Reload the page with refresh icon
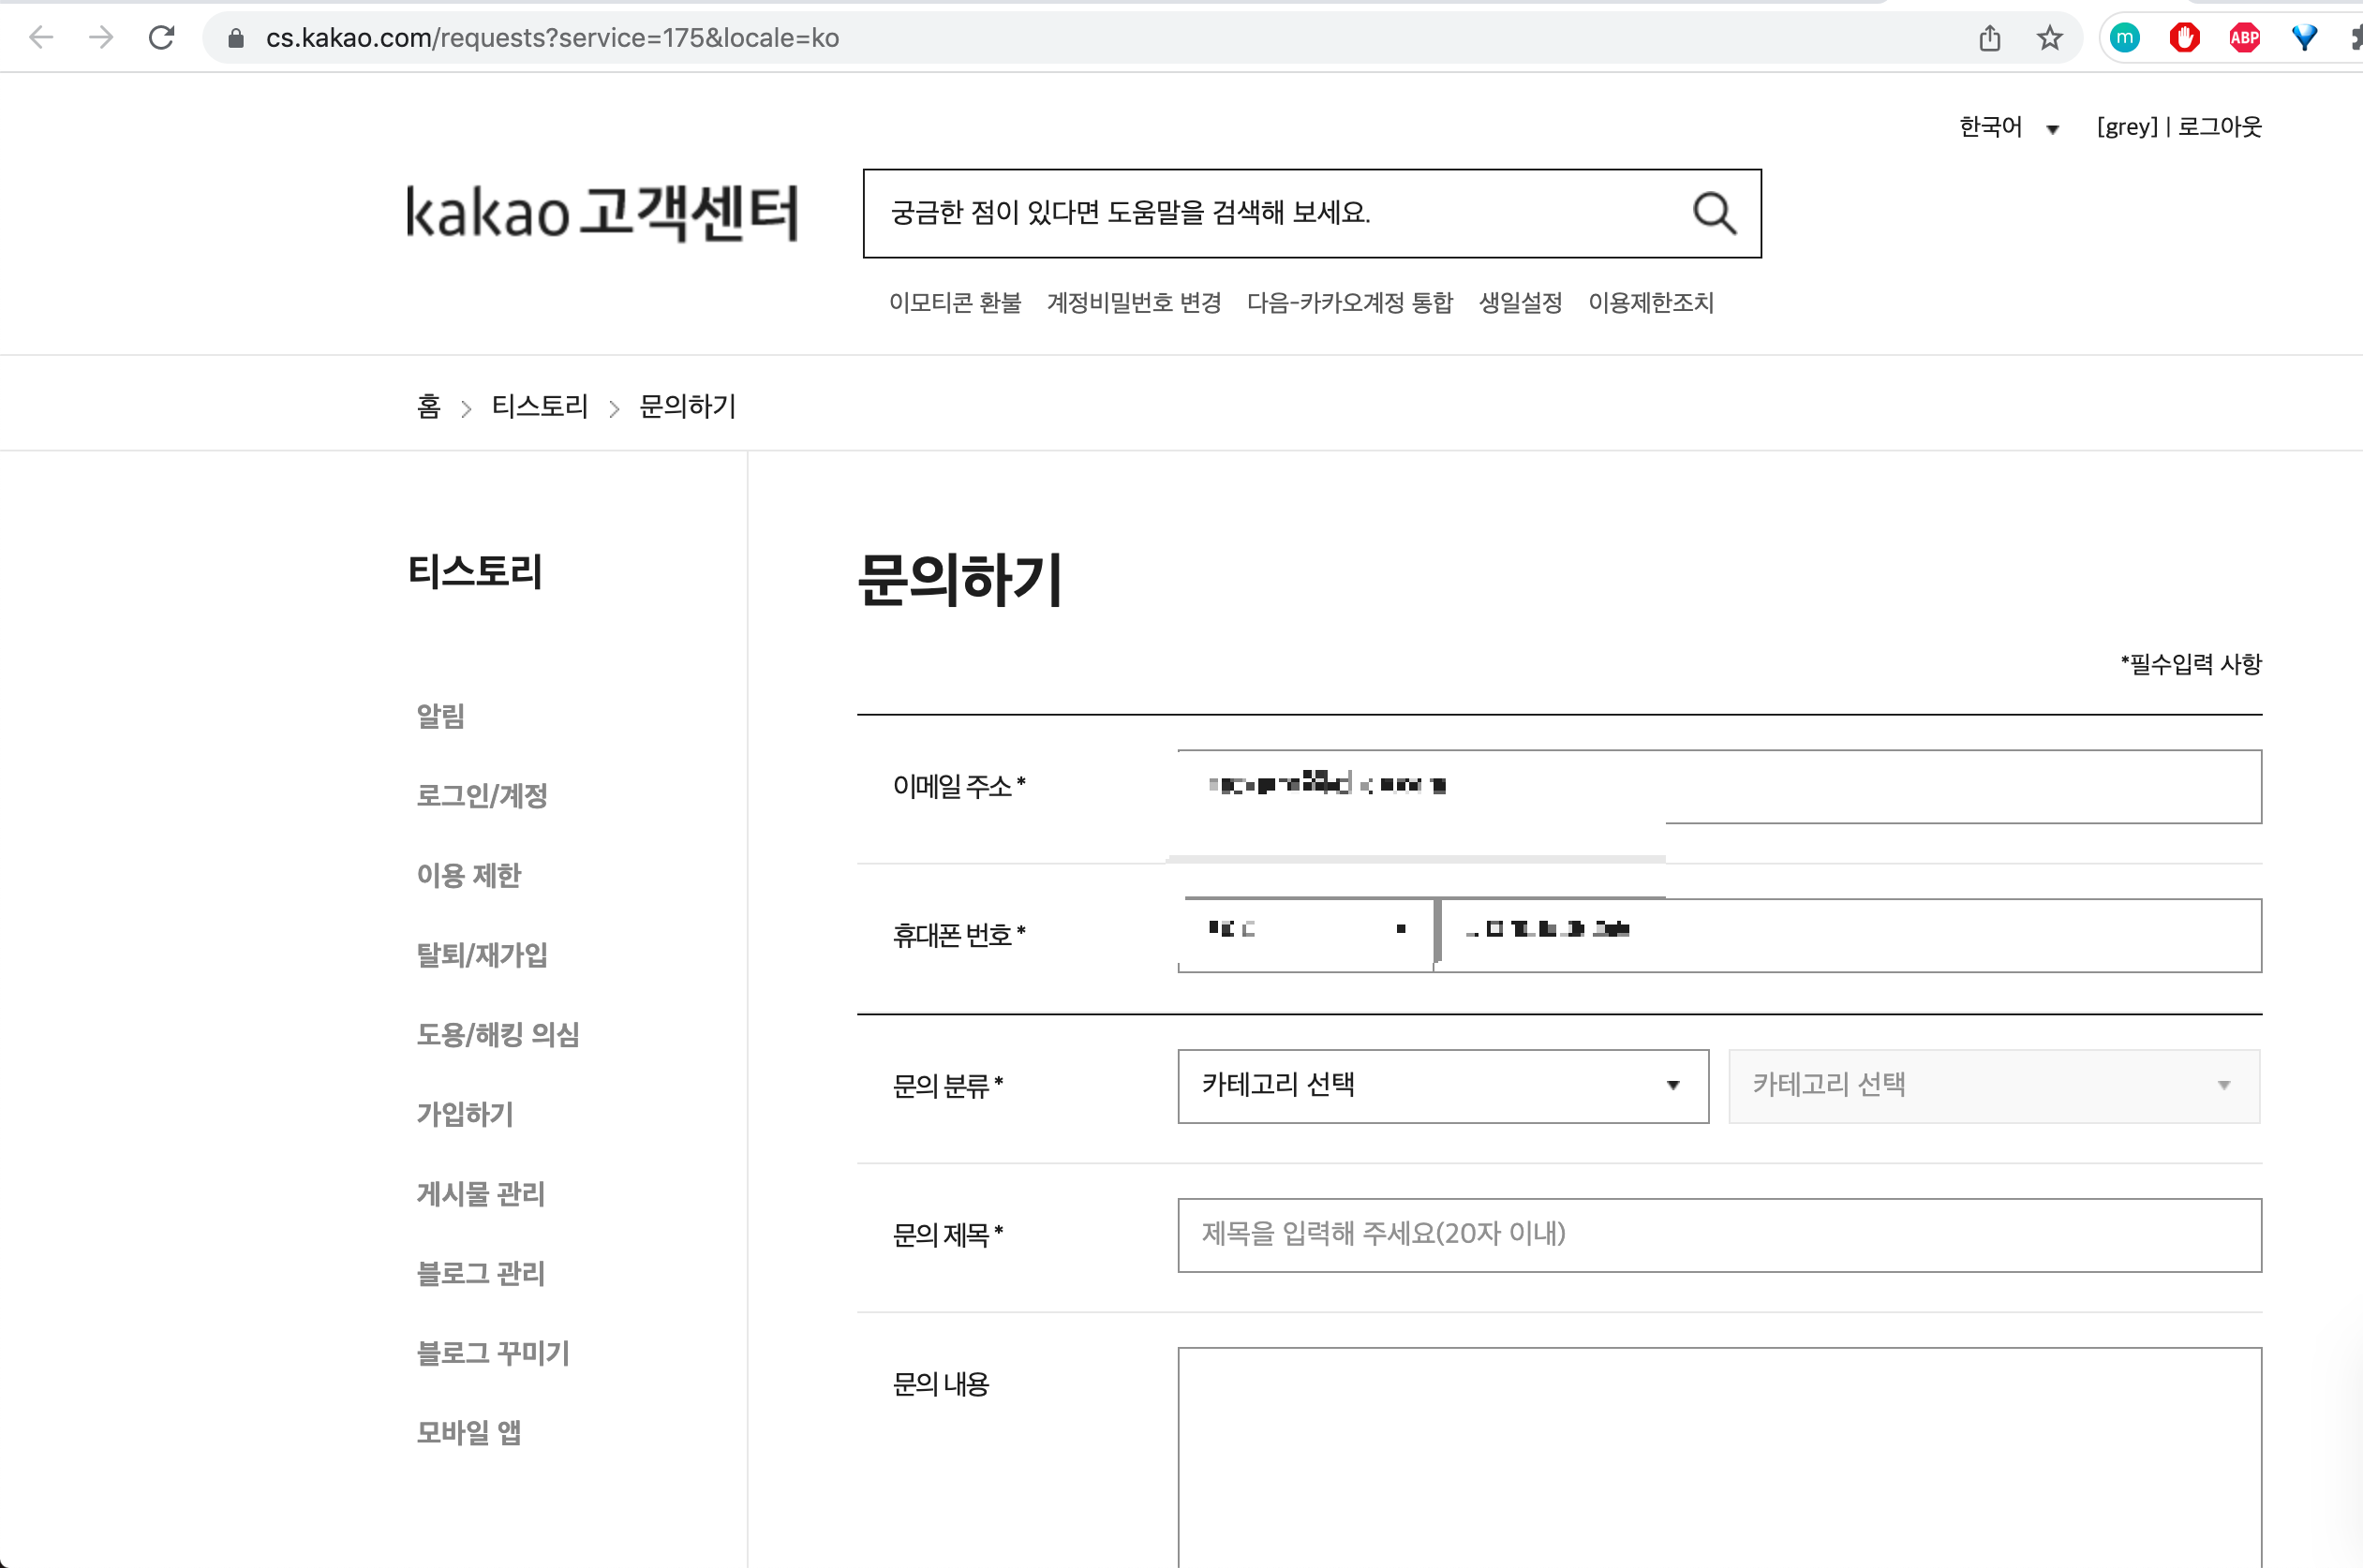The height and width of the screenshot is (1568, 2363). (161, 38)
